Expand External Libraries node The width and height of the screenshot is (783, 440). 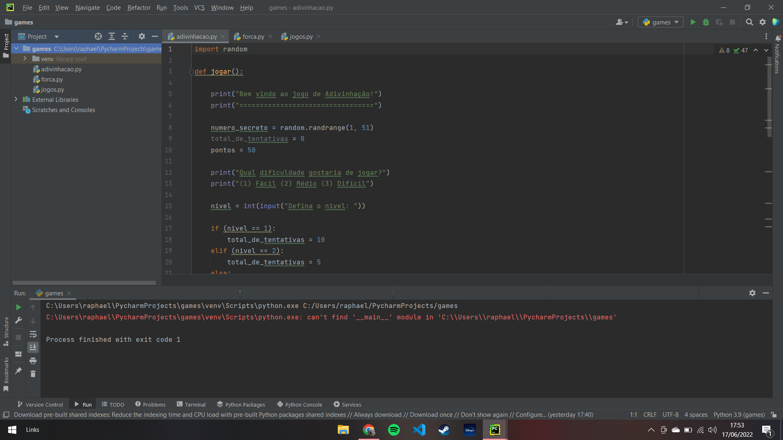[x=16, y=99]
